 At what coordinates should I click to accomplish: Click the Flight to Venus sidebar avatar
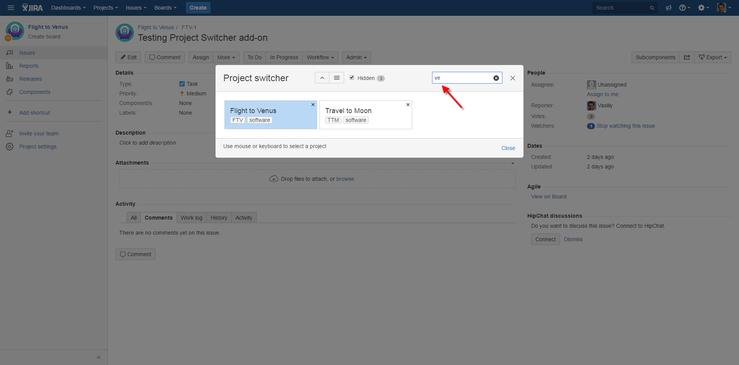click(x=15, y=31)
